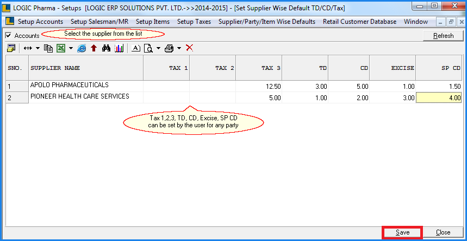
Task: Expand the Excel export dropdown arrow
Action: [70, 48]
